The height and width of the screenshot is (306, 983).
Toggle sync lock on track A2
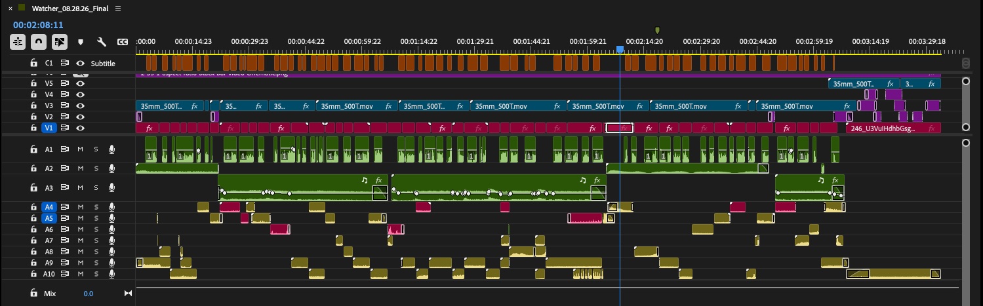[x=65, y=168]
